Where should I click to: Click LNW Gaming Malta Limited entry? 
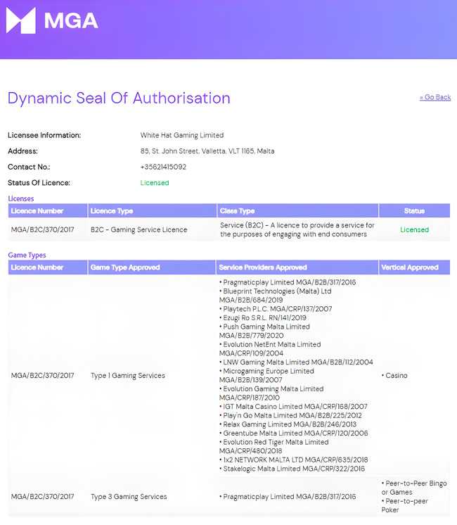pyautogui.click(x=296, y=362)
